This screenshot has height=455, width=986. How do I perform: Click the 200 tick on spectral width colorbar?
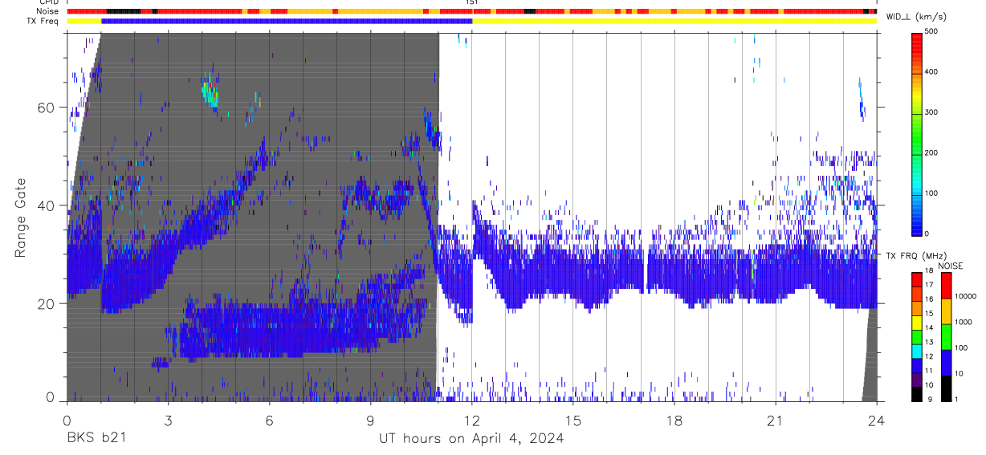[x=933, y=152]
